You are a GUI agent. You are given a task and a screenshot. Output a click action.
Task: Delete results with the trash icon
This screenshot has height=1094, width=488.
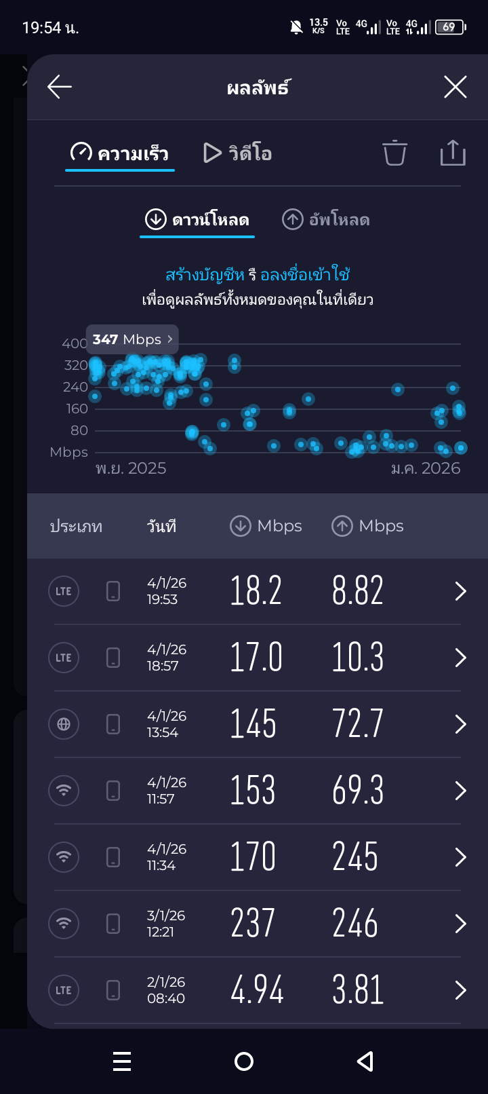pyautogui.click(x=394, y=153)
